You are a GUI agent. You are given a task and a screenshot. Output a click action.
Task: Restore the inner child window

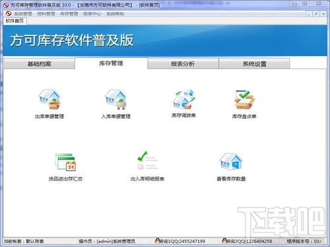[x=316, y=14]
